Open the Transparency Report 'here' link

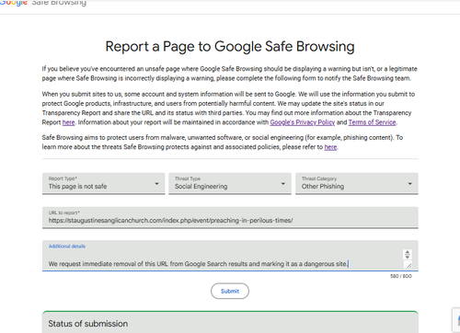click(68, 122)
